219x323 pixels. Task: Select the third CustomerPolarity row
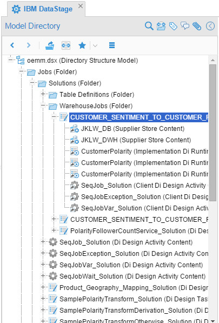145,174
